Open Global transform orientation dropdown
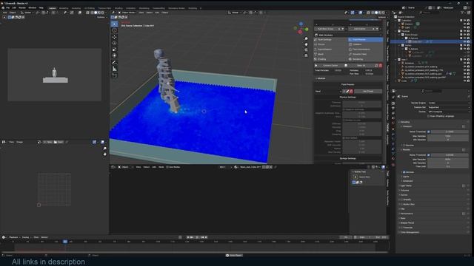This screenshot has height=266, width=474. point(235,13)
